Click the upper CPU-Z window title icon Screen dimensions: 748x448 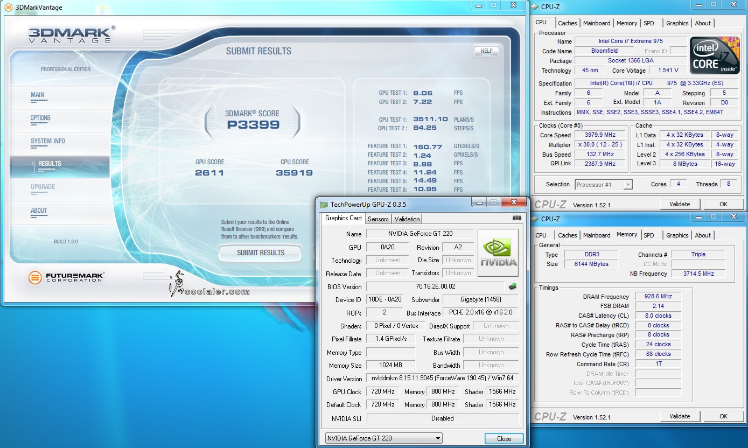tap(535, 6)
